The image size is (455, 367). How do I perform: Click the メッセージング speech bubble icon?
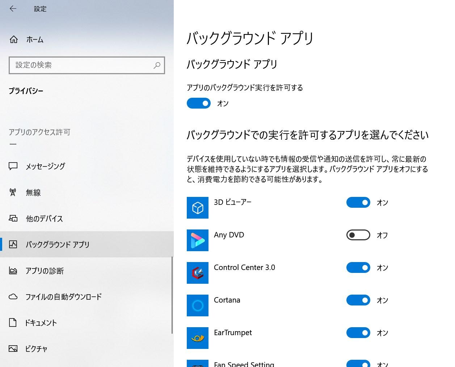pos(13,166)
